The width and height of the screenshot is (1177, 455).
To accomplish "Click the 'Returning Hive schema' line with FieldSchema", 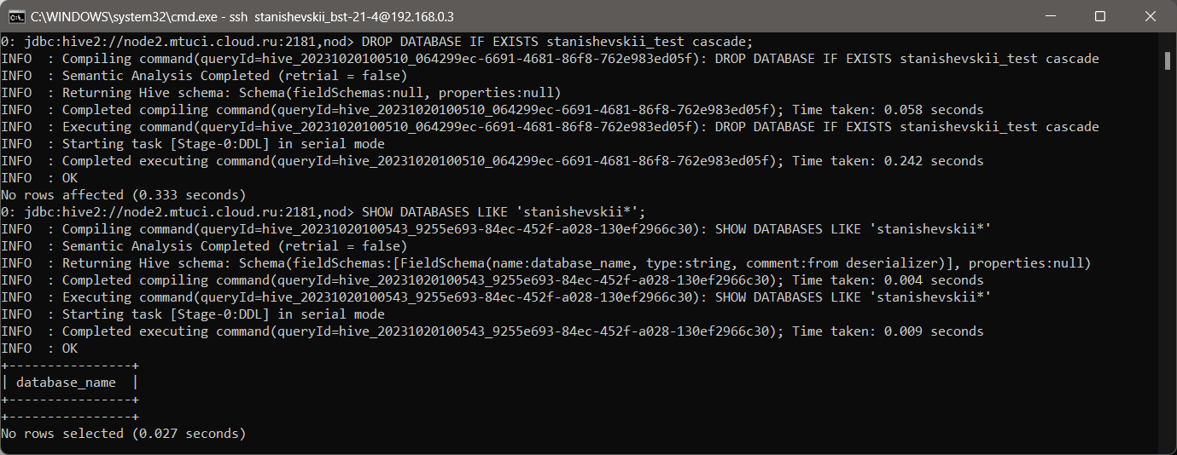I will 546,263.
